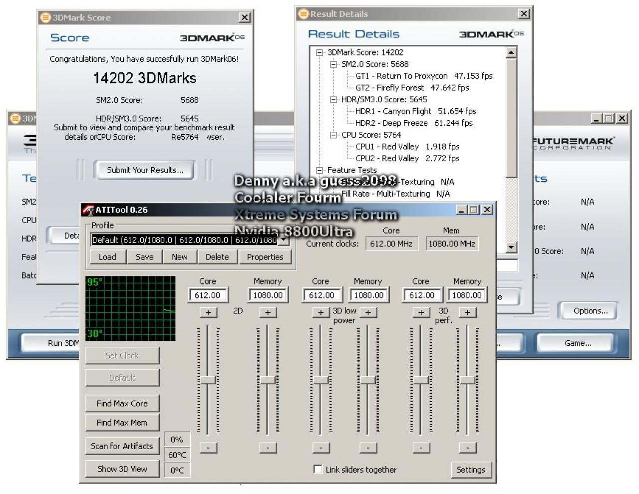Collapse the 3DMark Score tree node
Screen dimensions: 639x494
[319, 52]
